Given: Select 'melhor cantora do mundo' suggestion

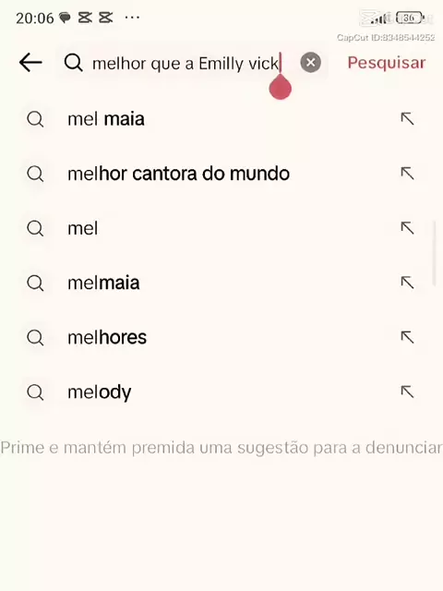Looking at the screenshot, I should tap(221, 174).
